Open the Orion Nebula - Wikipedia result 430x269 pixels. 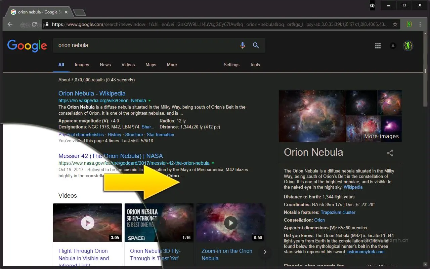tap(92, 93)
